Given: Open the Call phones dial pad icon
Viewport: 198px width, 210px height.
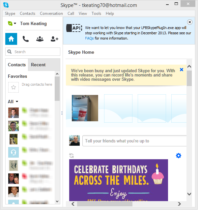Looking at the screenshot, I should [25, 39].
